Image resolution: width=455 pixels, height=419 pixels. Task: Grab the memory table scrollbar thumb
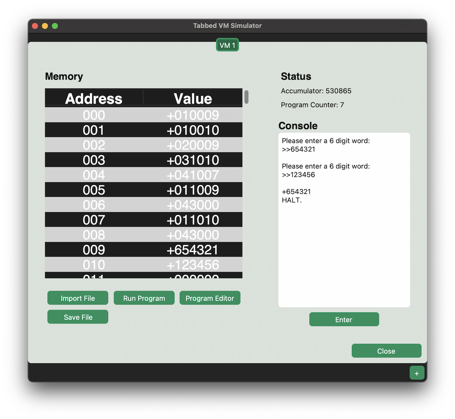coord(246,97)
